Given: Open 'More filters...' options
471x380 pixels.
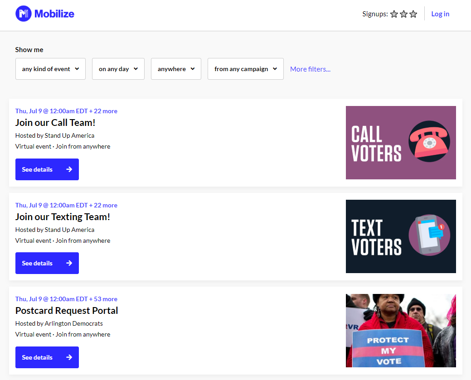Looking at the screenshot, I should coord(310,68).
